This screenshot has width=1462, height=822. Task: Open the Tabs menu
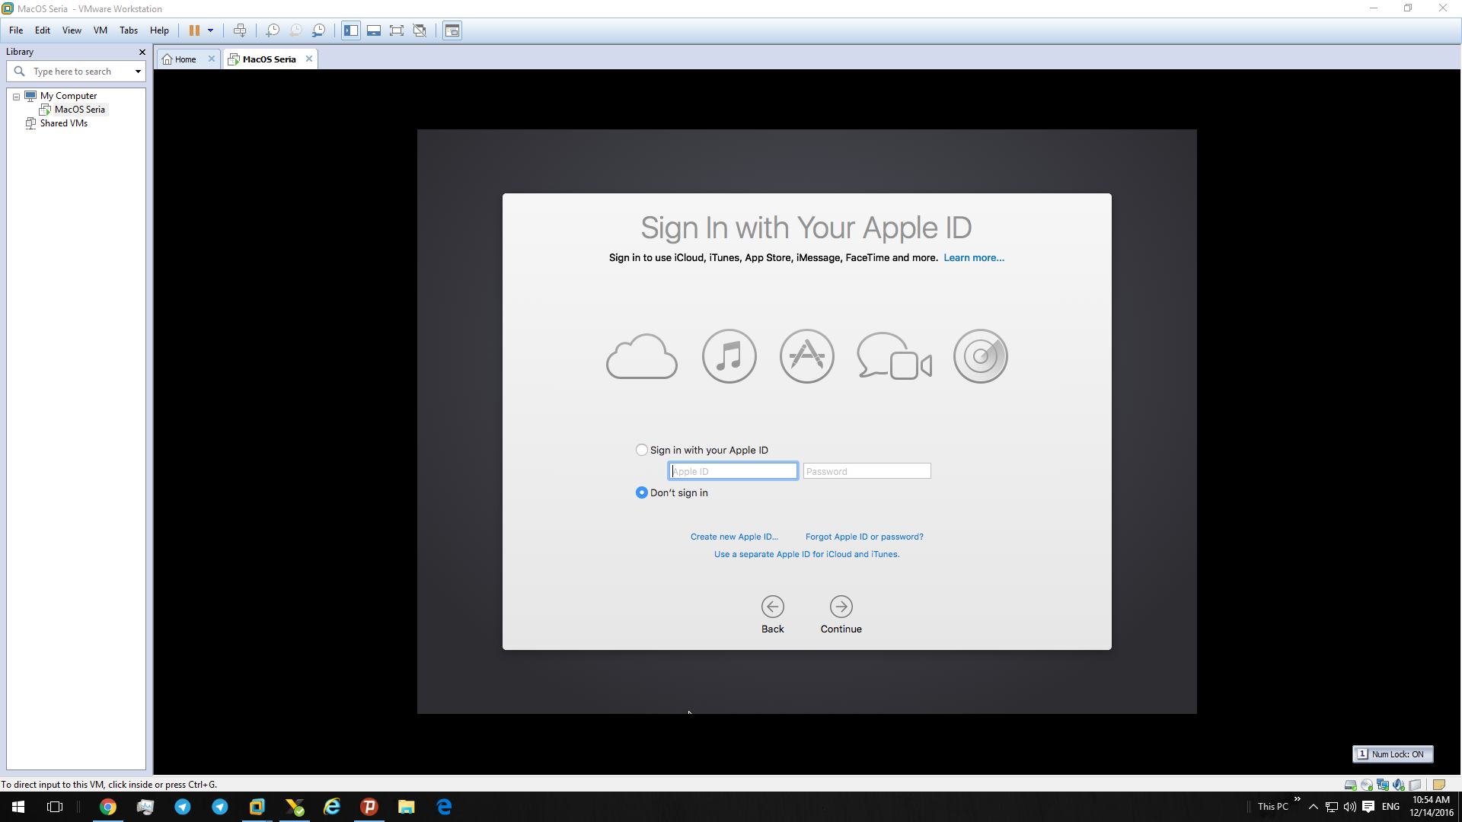129,30
